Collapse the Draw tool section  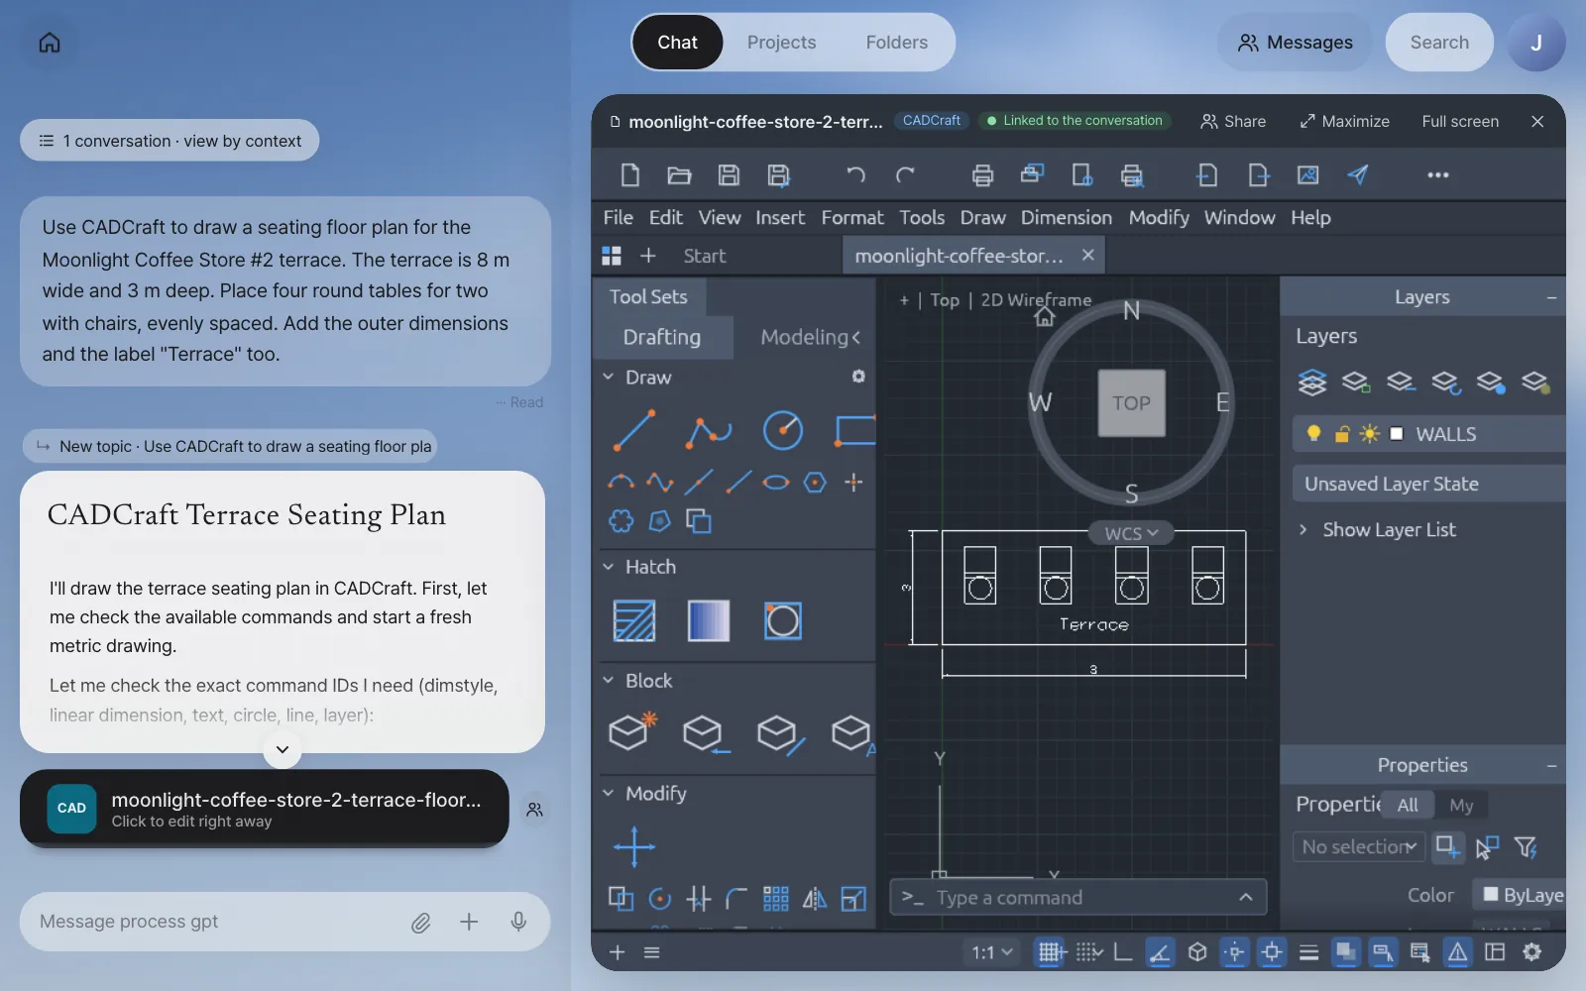click(609, 378)
